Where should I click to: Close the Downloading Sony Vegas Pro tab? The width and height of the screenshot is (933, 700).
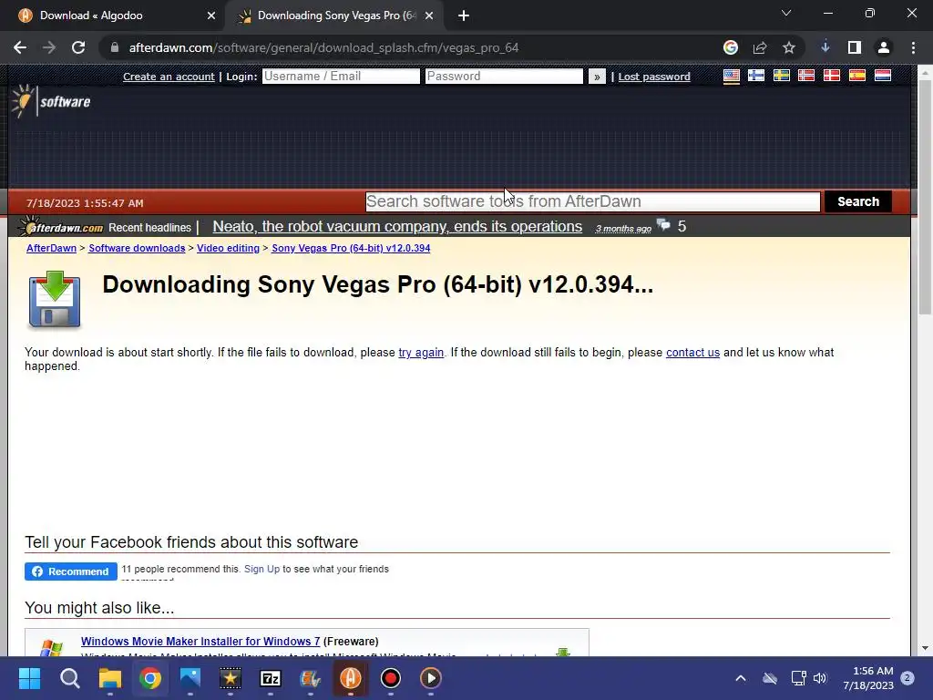(429, 16)
